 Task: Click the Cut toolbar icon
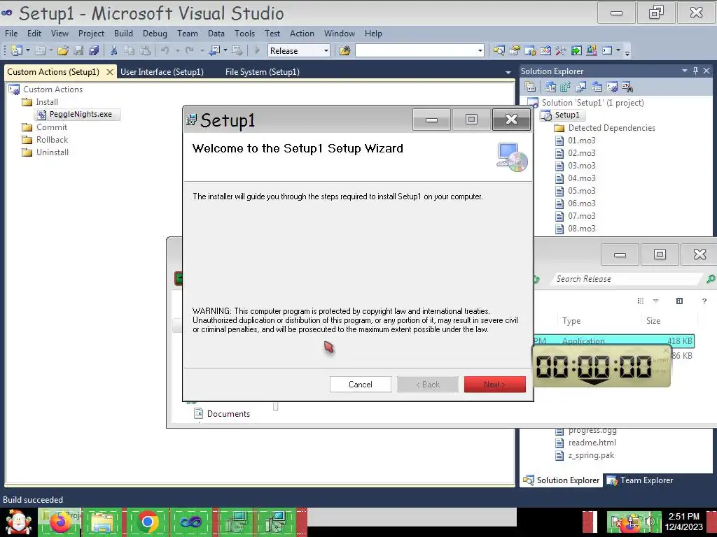tap(113, 50)
